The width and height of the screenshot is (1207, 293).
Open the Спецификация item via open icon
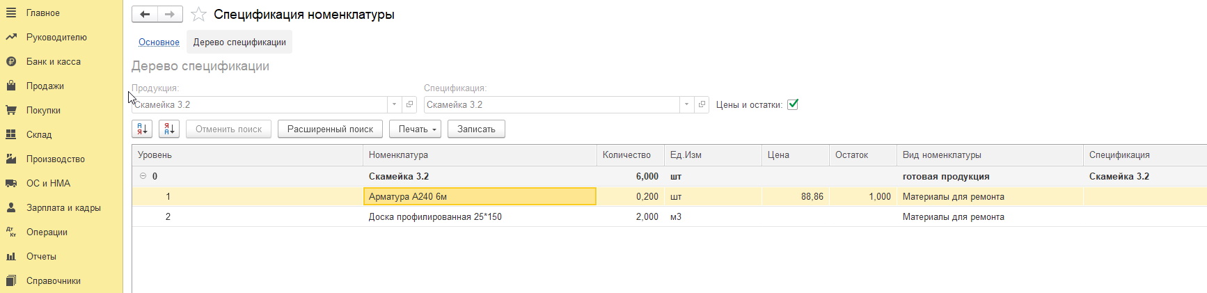[x=702, y=104]
